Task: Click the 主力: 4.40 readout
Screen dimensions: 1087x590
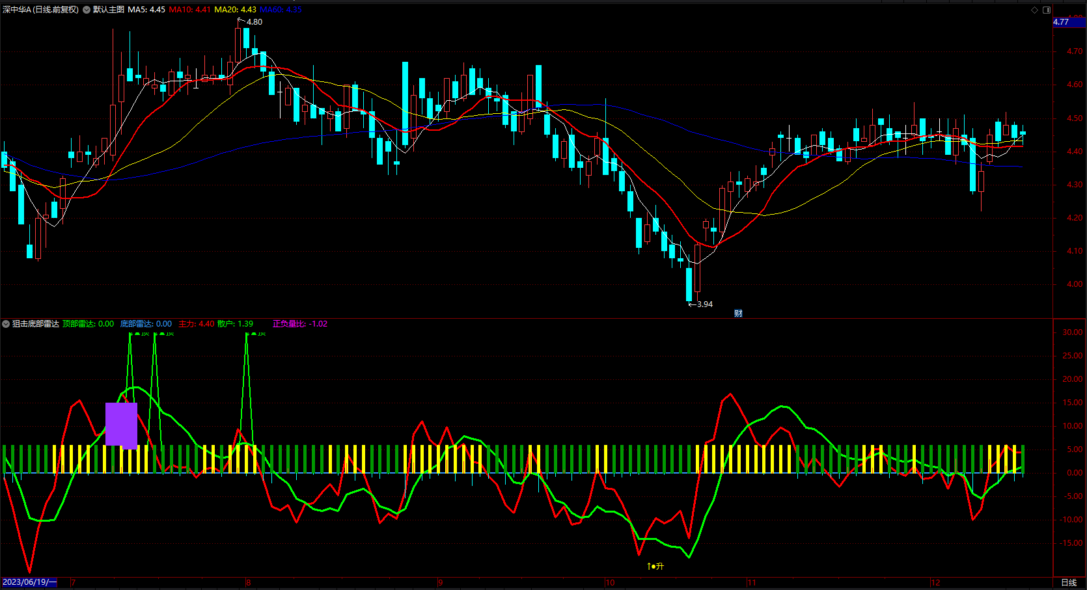Action: 197,324
